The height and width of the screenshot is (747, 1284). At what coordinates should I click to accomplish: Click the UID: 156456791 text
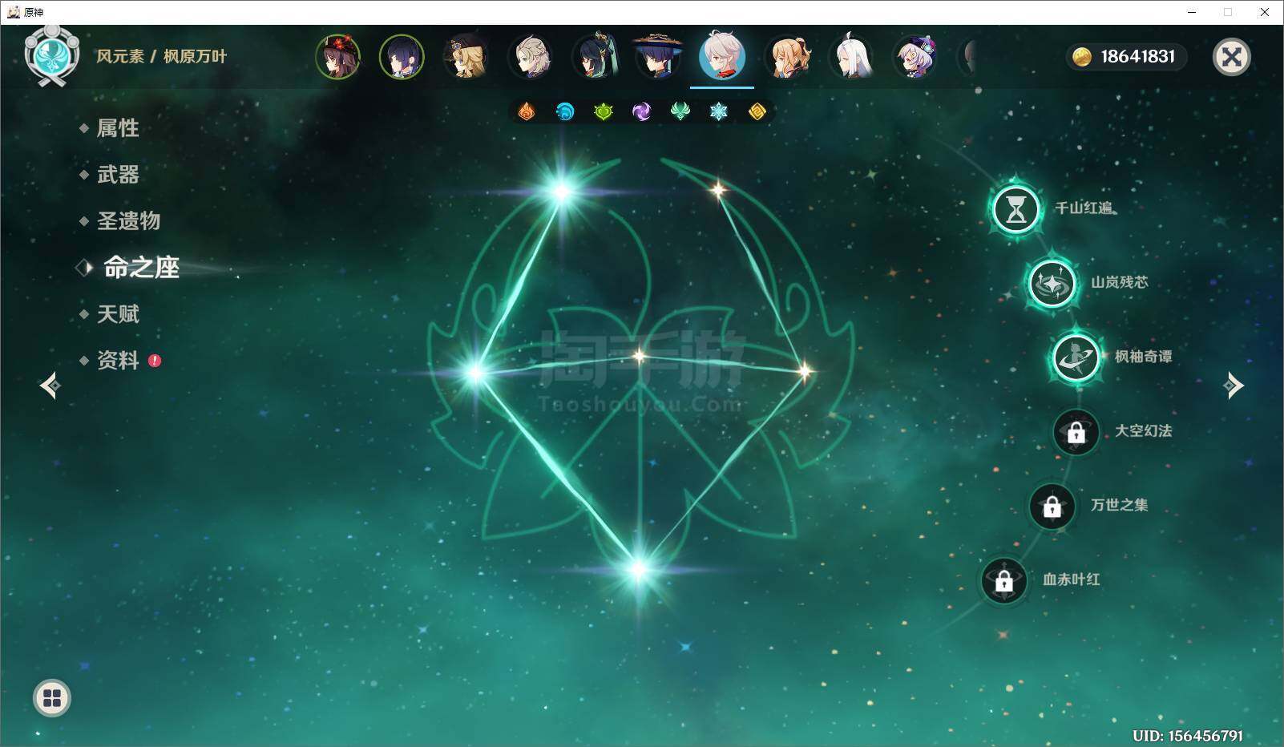[x=1188, y=735]
